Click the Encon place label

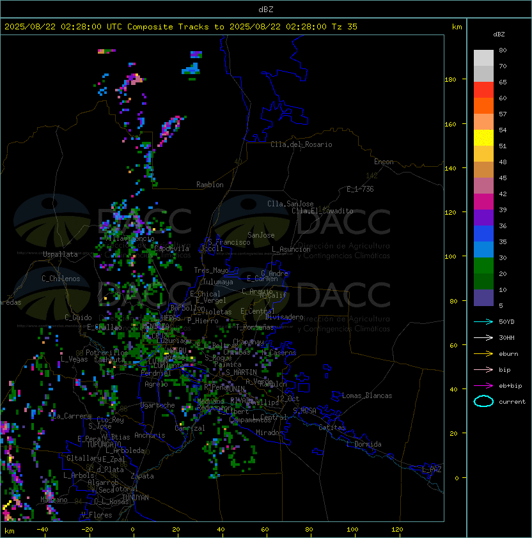click(384, 162)
